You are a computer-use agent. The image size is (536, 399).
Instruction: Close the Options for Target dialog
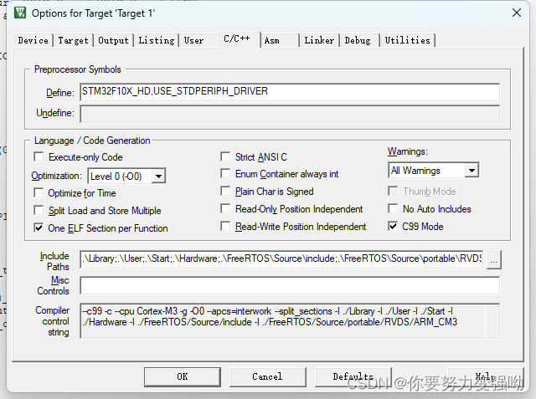(x=517, y=13)
